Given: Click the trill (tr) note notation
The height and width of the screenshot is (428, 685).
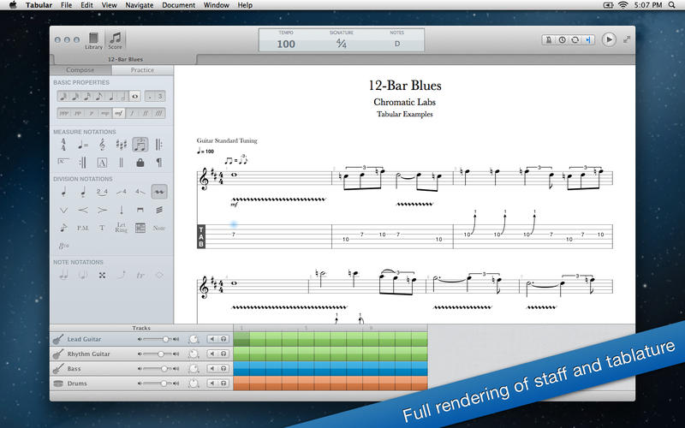Looking at the screenshot, I should coord(140,276).
